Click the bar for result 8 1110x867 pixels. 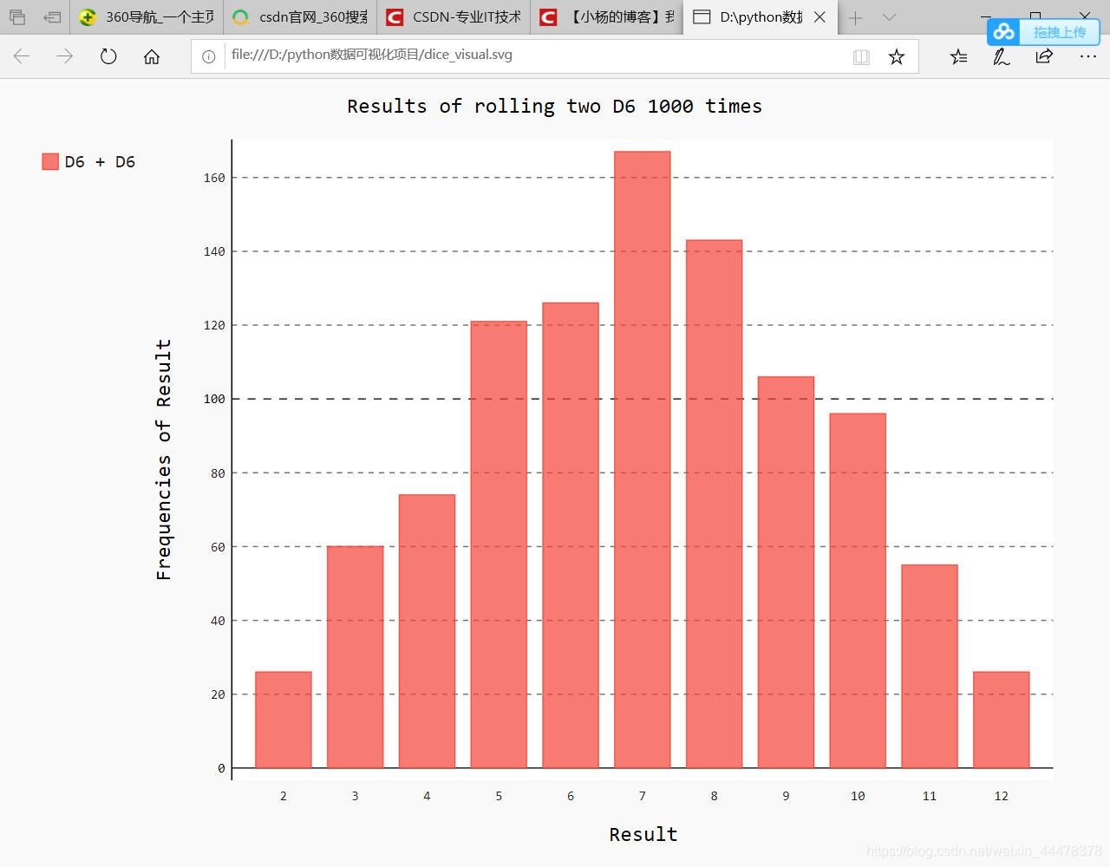pos(715,504)
